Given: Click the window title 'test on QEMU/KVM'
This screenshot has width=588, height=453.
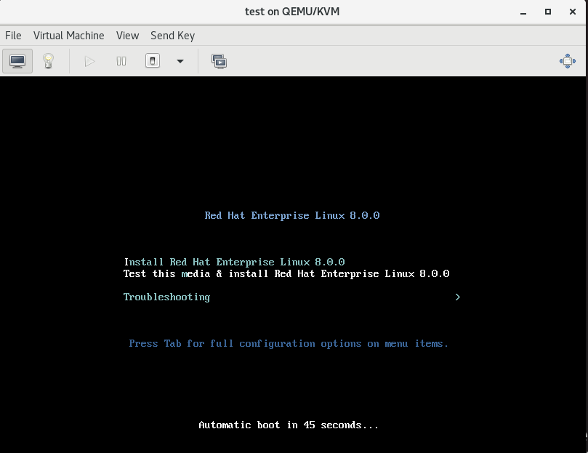Looking at the screenshot, I should [292, 12].
